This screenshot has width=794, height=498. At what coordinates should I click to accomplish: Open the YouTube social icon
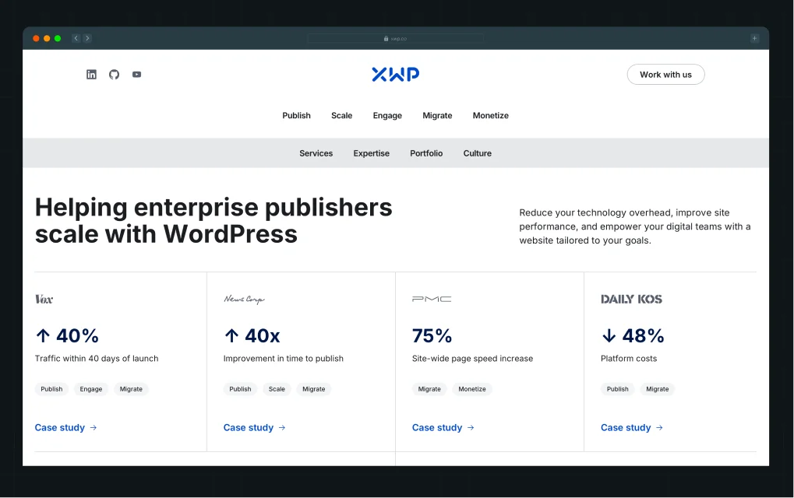tap(136, 75)
